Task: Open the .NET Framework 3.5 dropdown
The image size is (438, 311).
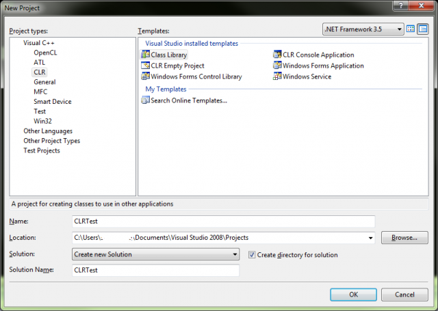Action: tap(363, 29)
